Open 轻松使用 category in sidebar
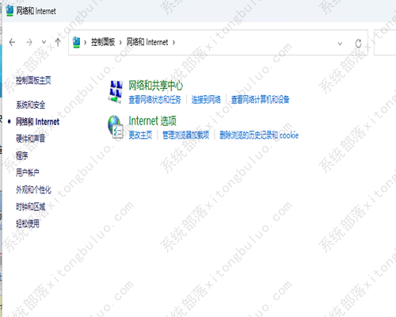The width and height of the screenshot is (396, 317). tap(28, 223)
